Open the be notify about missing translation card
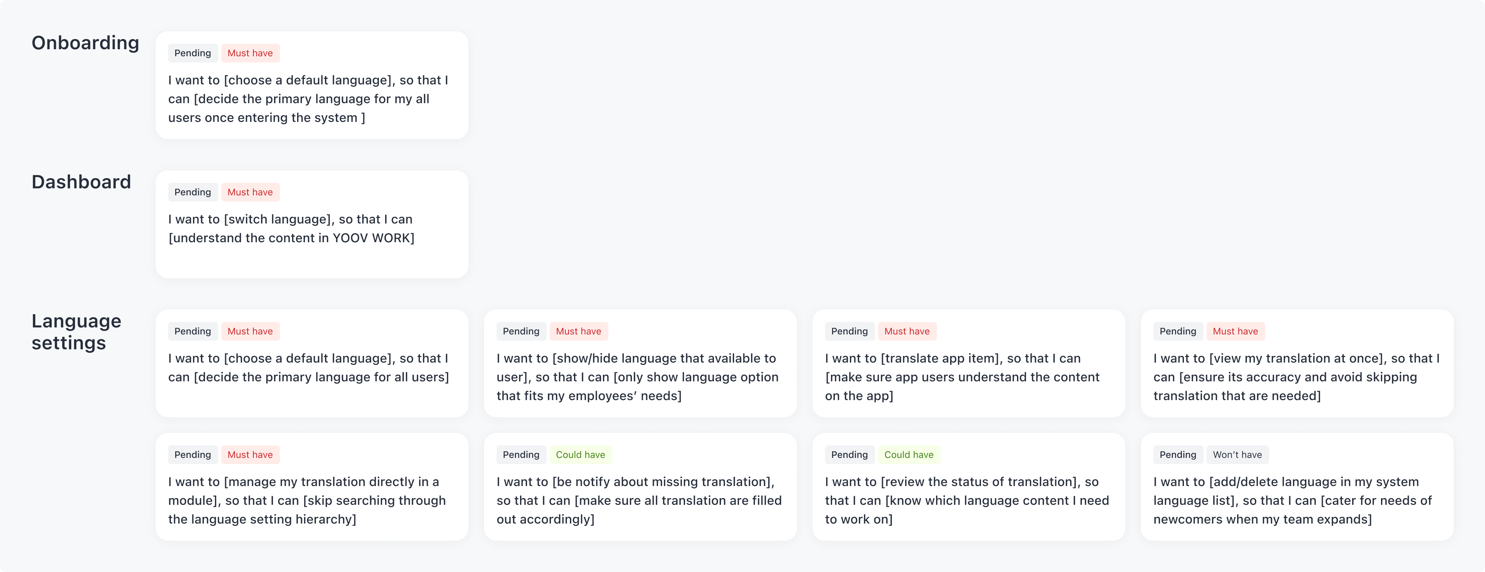This screenshot has height=572, width=1485. [640, 487]
